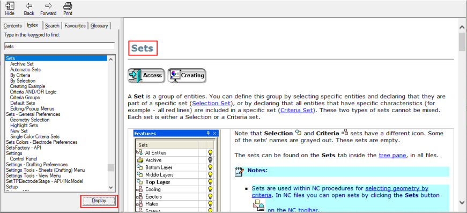467x213 pixels.
Task: Go Forward using toolbar arrow
Action: point(48,9)
